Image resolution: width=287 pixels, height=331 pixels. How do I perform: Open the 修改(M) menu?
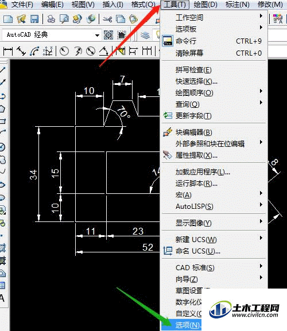270,5
